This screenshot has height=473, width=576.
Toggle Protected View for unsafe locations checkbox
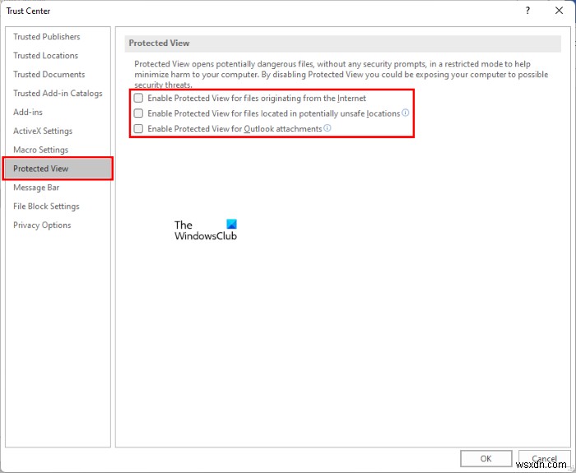(138, 114)
